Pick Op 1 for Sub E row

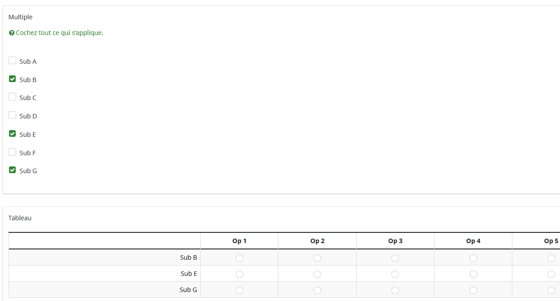[x=239, y=274]
